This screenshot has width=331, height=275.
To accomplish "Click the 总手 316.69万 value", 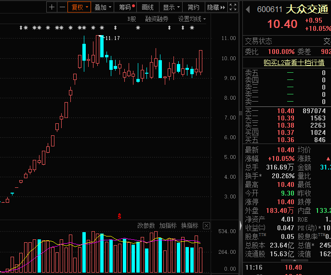I will [280, 167].
